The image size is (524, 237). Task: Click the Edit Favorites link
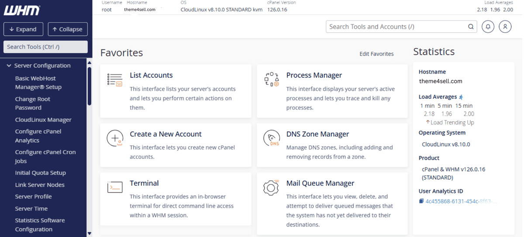(376, 54)
